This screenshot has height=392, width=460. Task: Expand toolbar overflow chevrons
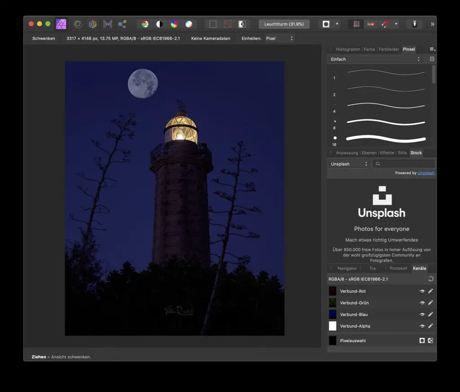pos(433,24)
